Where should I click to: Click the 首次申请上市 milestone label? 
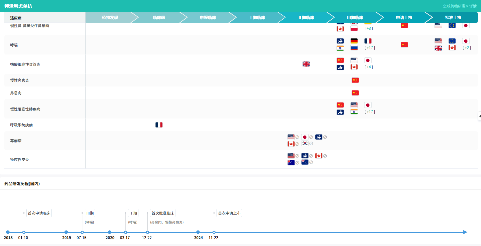pos(229,213)
